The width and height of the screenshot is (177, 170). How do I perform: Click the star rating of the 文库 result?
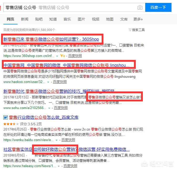(x=11, y=124)
